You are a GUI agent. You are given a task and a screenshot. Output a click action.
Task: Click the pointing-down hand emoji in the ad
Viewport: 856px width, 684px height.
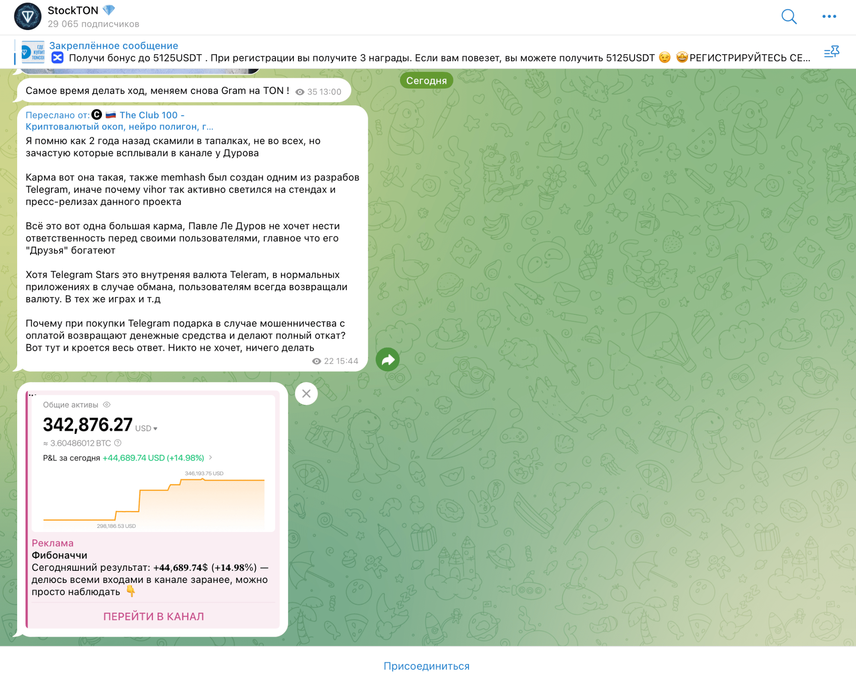click(131, 591)
